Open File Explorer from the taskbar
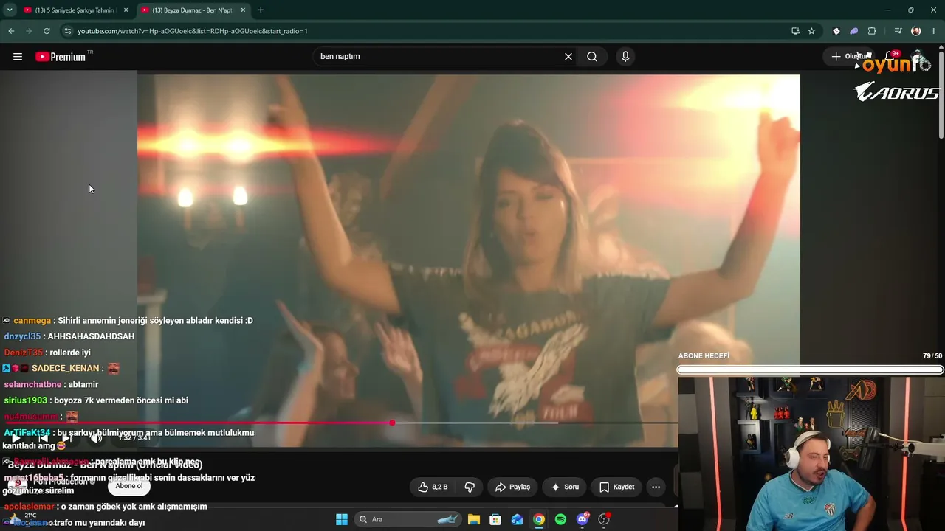The width and height of the screenshot is (945, 531). click(474, 519)
